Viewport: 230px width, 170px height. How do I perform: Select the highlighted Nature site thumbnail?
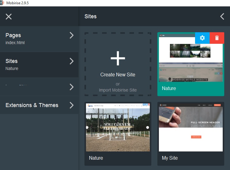point(191,58)
